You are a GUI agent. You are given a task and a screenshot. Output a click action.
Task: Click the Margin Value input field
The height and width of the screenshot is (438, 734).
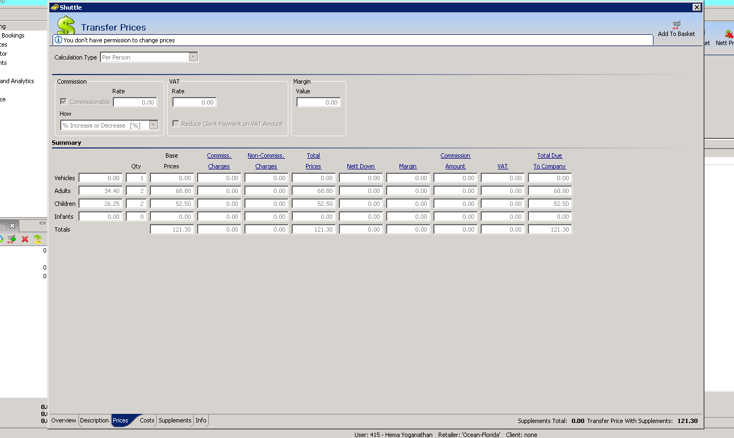click(318, 102)
